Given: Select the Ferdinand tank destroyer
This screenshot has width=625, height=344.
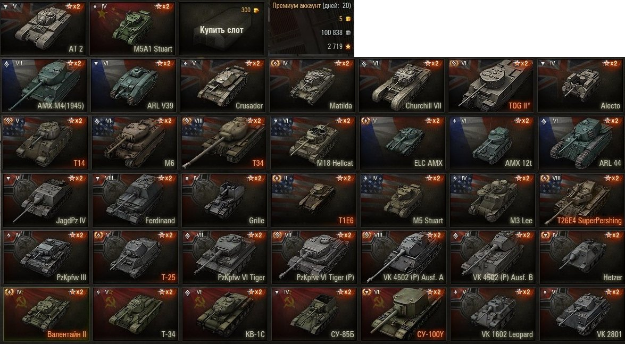Looking at the screenshot, I should pos(135,200).
